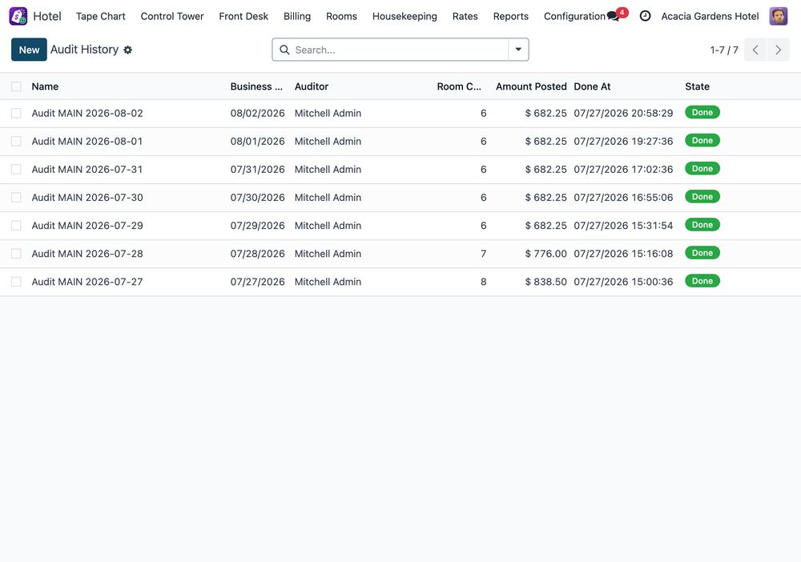Image resolution: width=801 pixels, height=562 pixels.
Task: Go to the next page arrow
Action: click(778, 50)
